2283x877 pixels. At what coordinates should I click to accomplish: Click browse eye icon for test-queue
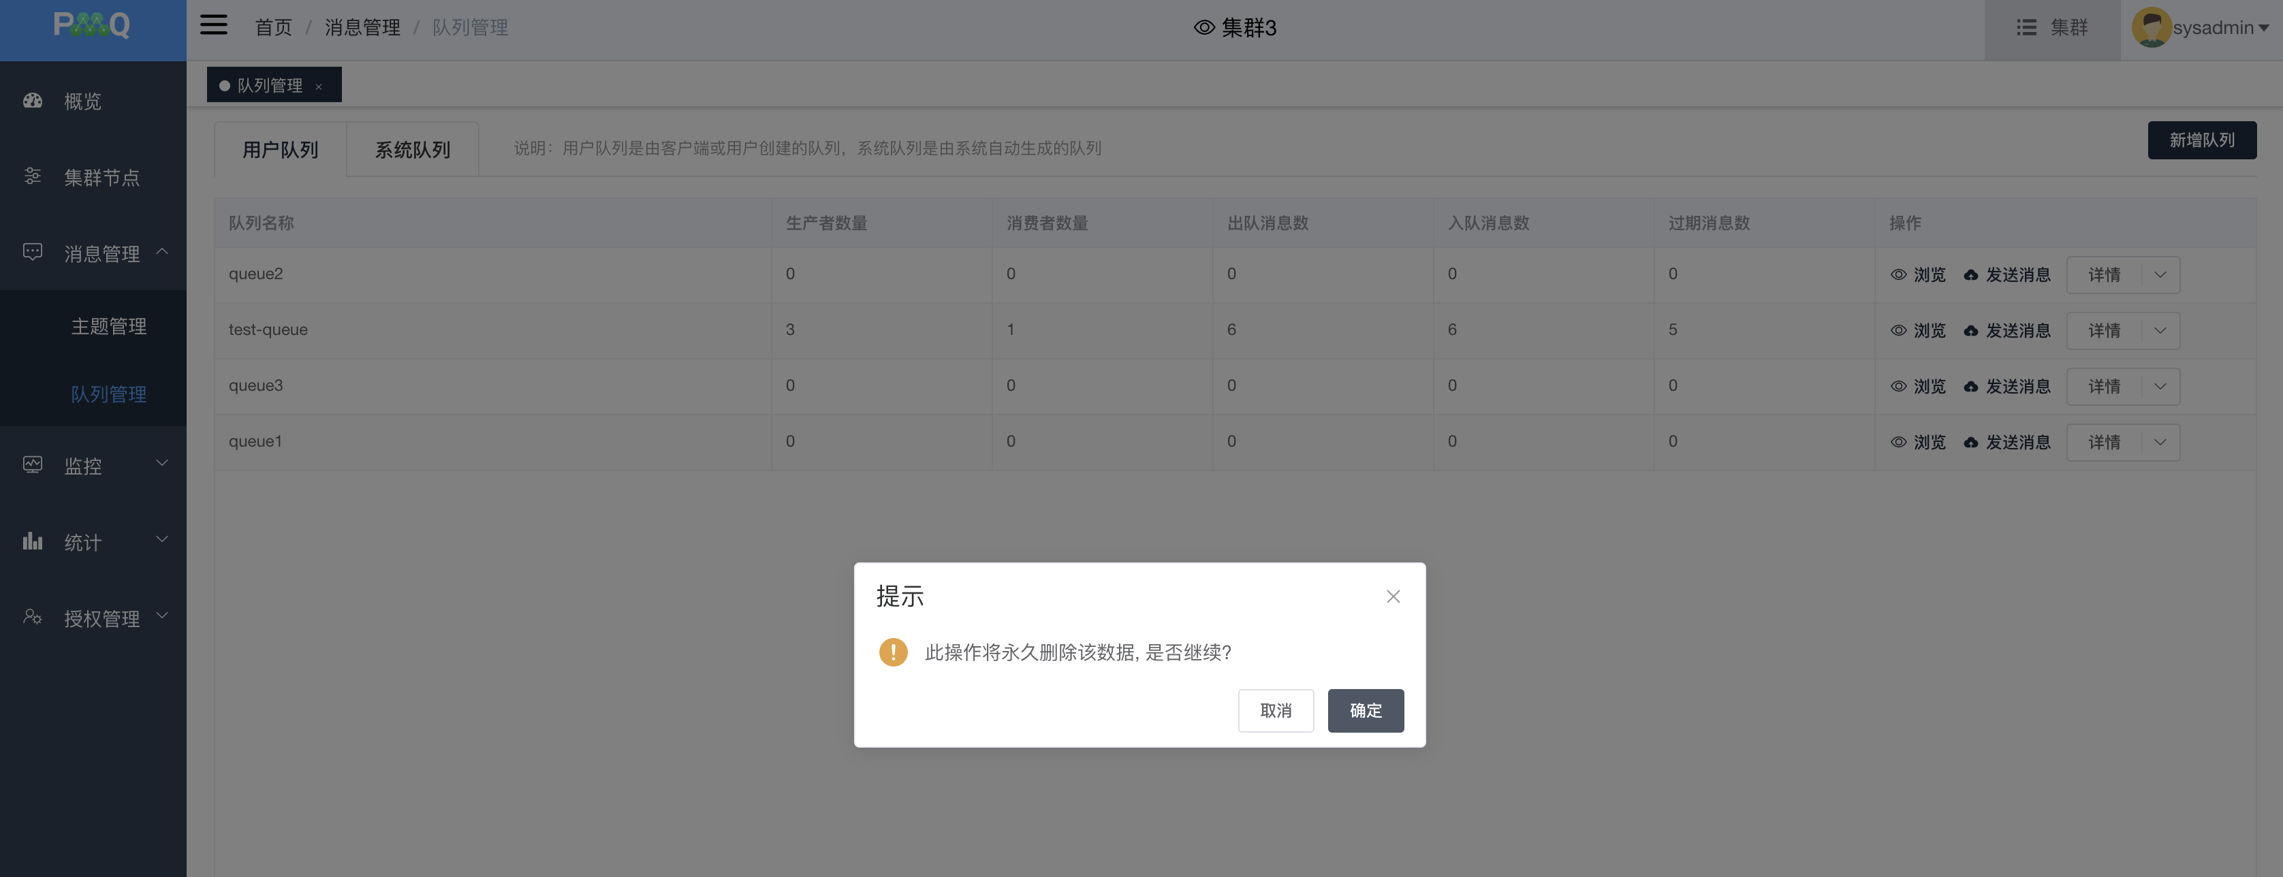(1898, 330)
